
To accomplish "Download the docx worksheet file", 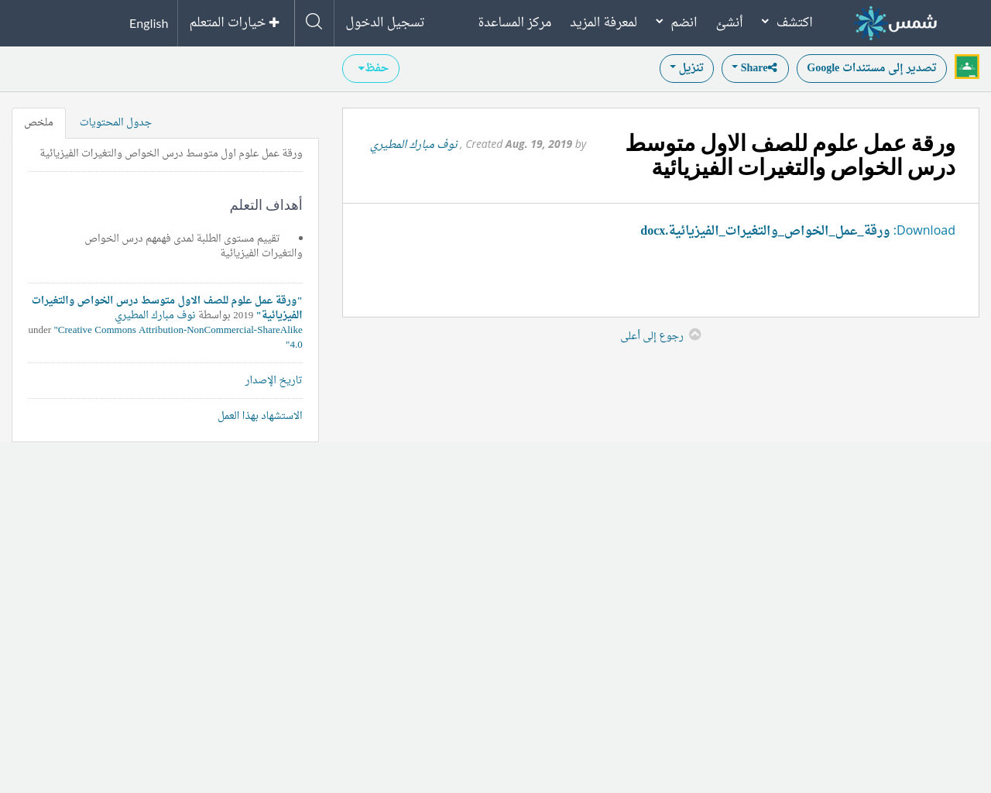I will pyautogui.click(x=765, y=230).
